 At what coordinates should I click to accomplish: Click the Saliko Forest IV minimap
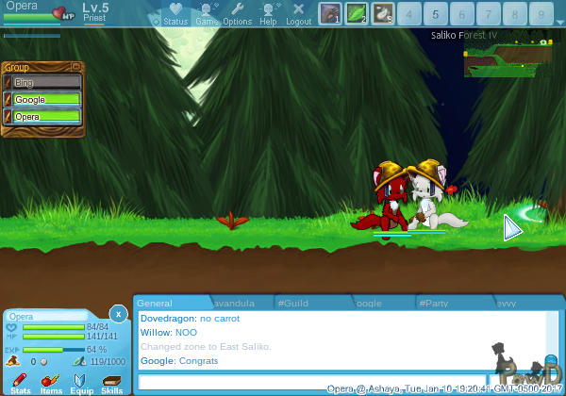click(508, 58)
